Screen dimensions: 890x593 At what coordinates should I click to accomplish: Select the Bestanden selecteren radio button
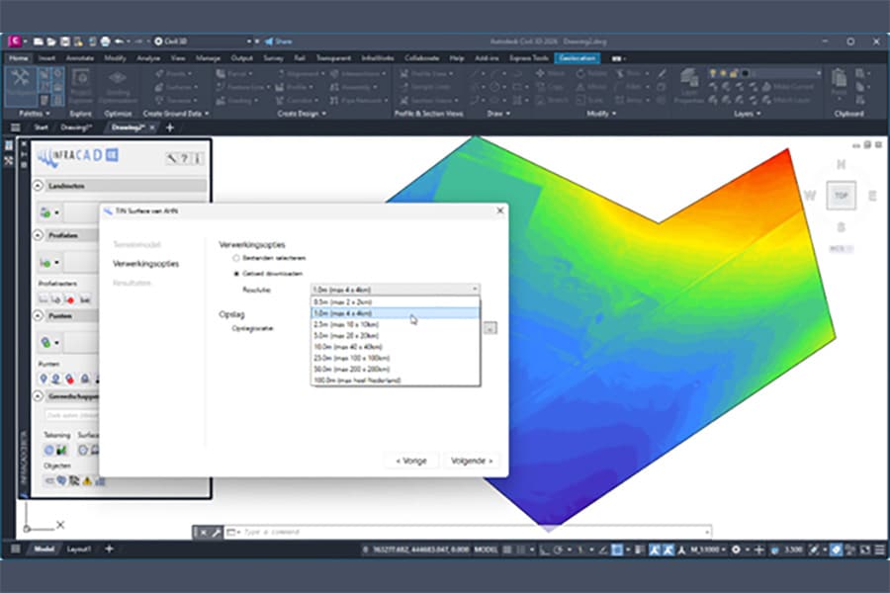(x=236, y=258)
